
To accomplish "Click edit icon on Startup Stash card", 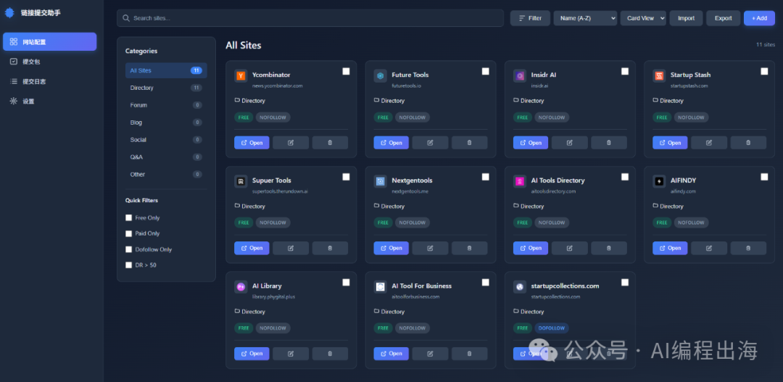I will coord(709,143).
